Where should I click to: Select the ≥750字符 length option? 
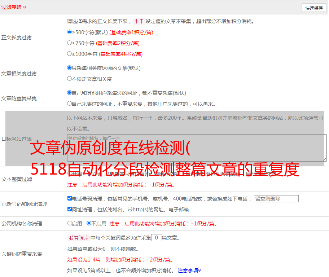pos(69,43)
